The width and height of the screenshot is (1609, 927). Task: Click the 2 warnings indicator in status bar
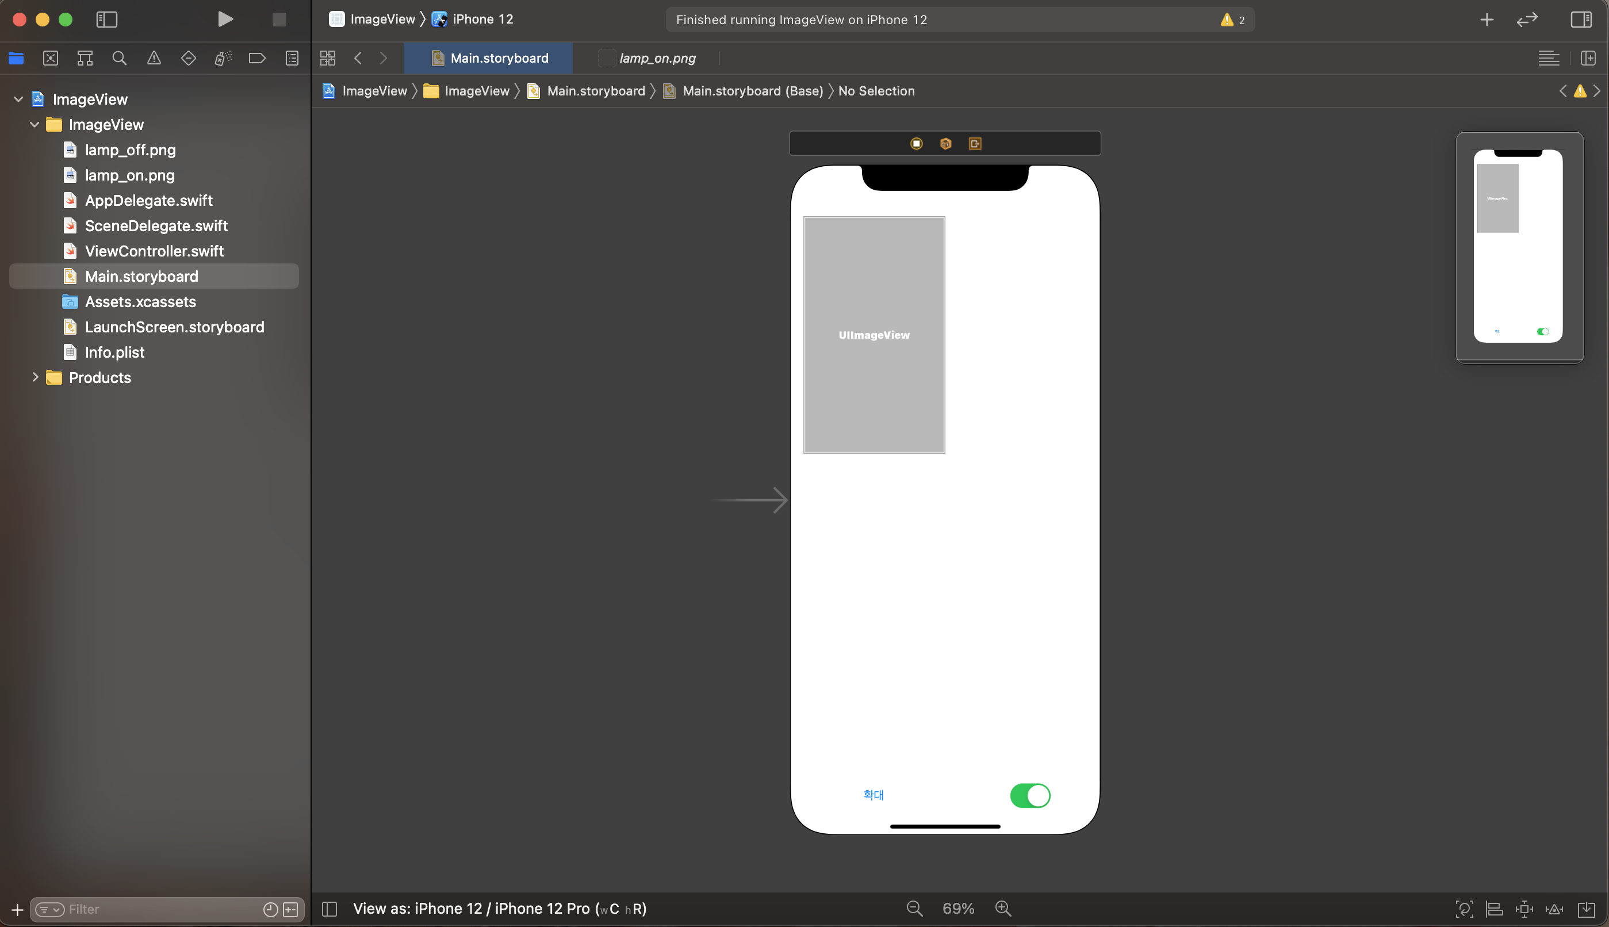(1233, 20)
